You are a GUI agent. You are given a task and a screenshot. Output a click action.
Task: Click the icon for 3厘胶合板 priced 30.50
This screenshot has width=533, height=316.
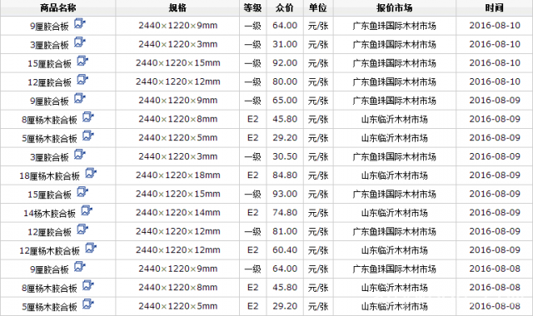click(80, 155)
